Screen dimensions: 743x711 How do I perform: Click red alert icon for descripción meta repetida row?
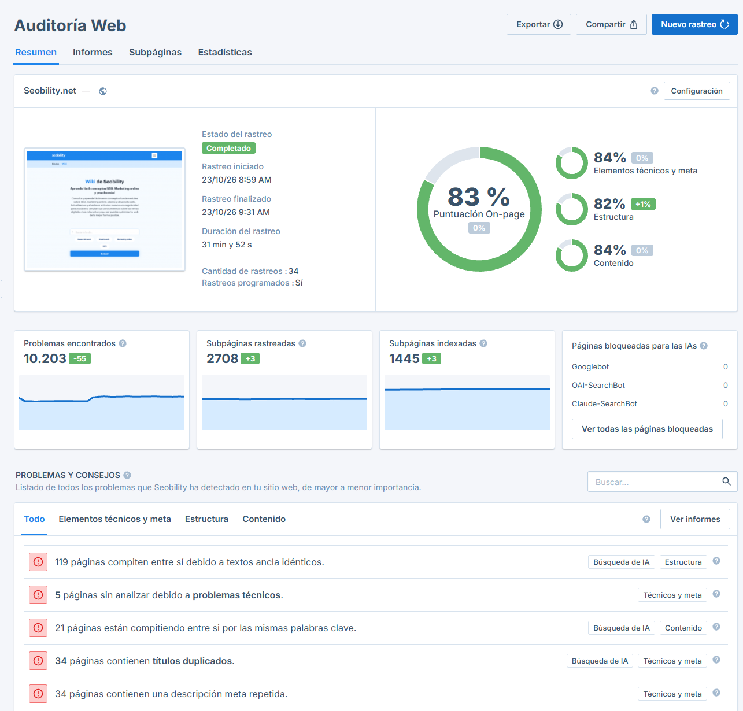tap(38, 694)
